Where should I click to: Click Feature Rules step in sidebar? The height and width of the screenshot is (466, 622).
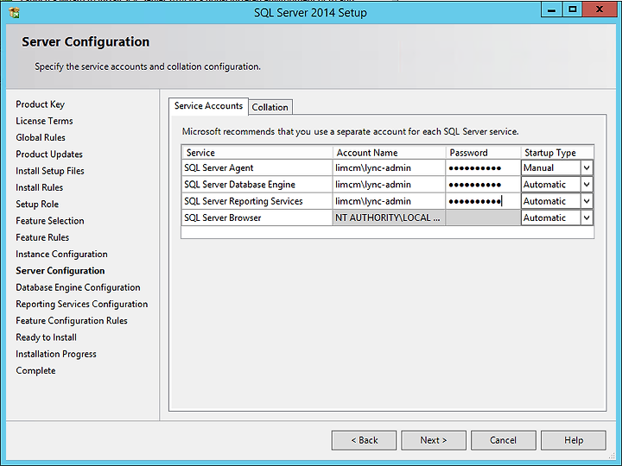tap(42, 237)
